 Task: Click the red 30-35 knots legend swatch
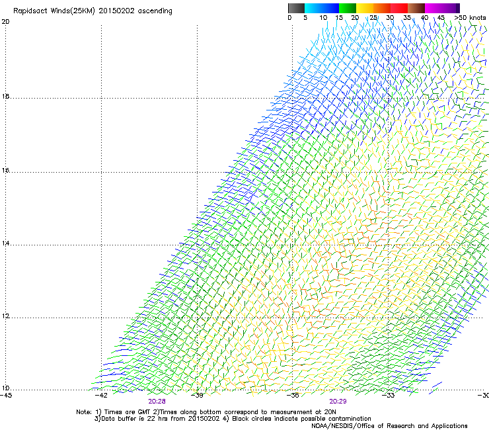[399, 8]
